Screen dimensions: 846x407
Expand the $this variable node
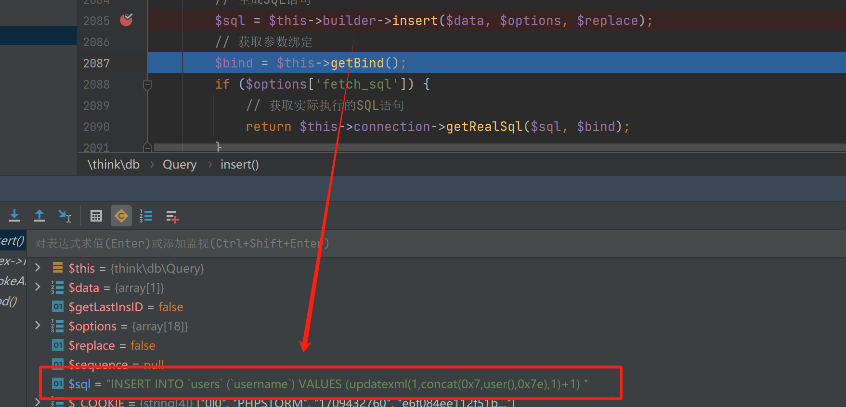pyautogui.click(x=38, y=268)
